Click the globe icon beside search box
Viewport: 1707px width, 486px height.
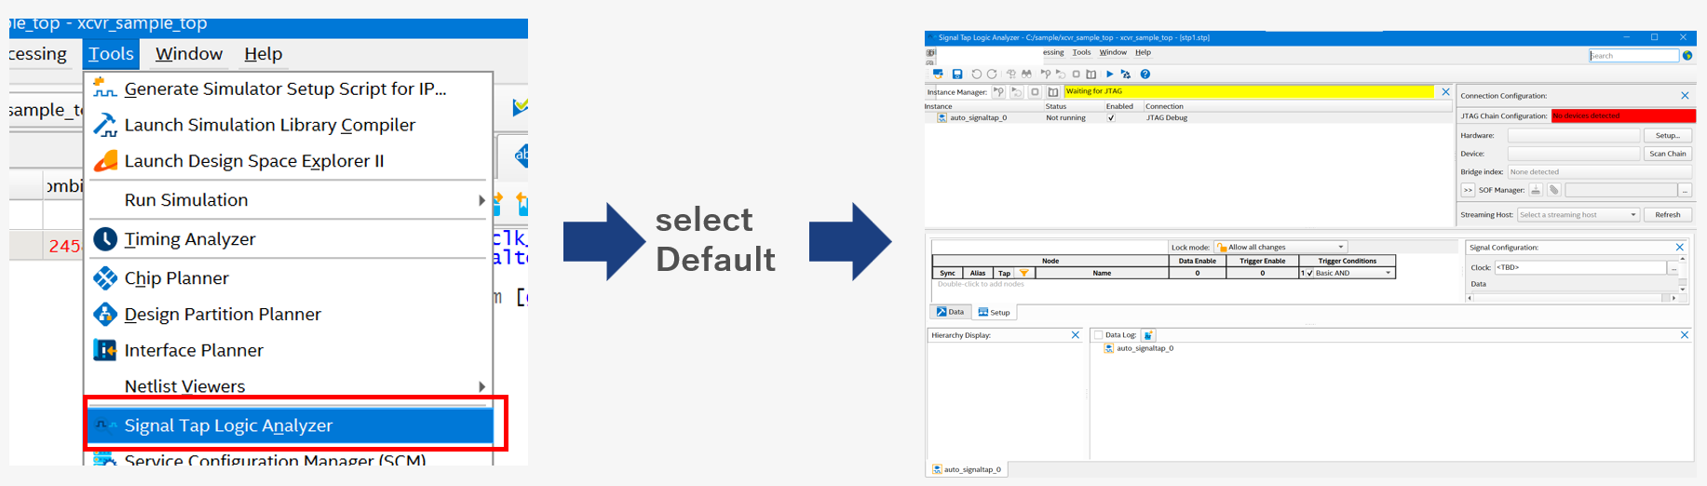coord(1687,56)
